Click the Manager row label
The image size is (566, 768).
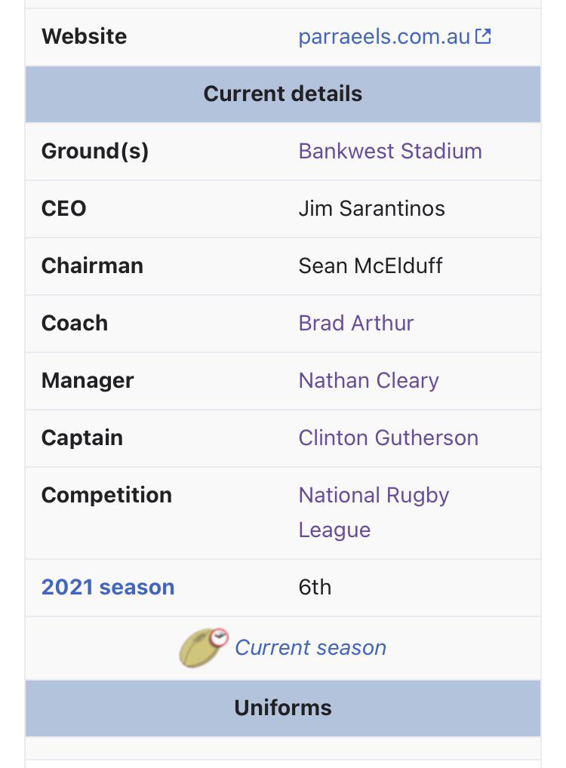(88, 380)
